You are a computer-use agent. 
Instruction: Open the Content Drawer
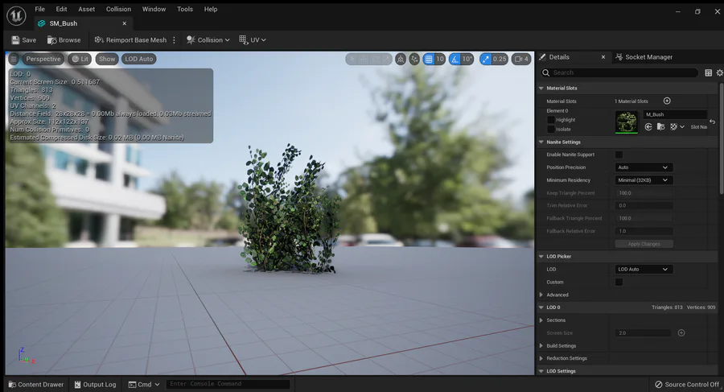[36, 385]
